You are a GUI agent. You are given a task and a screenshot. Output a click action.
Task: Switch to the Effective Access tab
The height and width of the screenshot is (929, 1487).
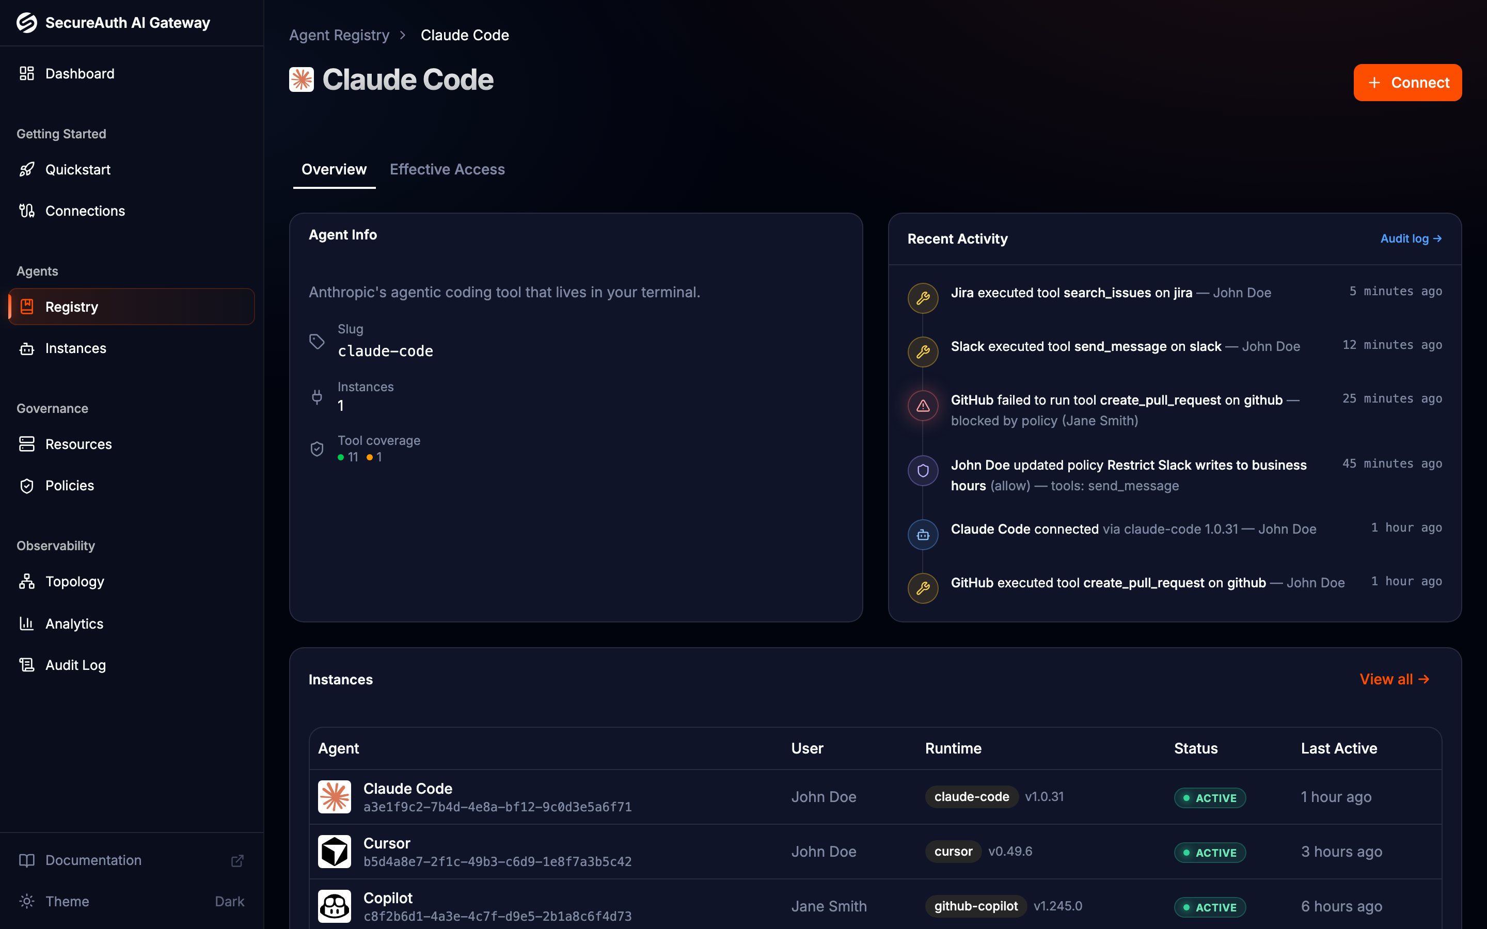(x=447, y=170)
